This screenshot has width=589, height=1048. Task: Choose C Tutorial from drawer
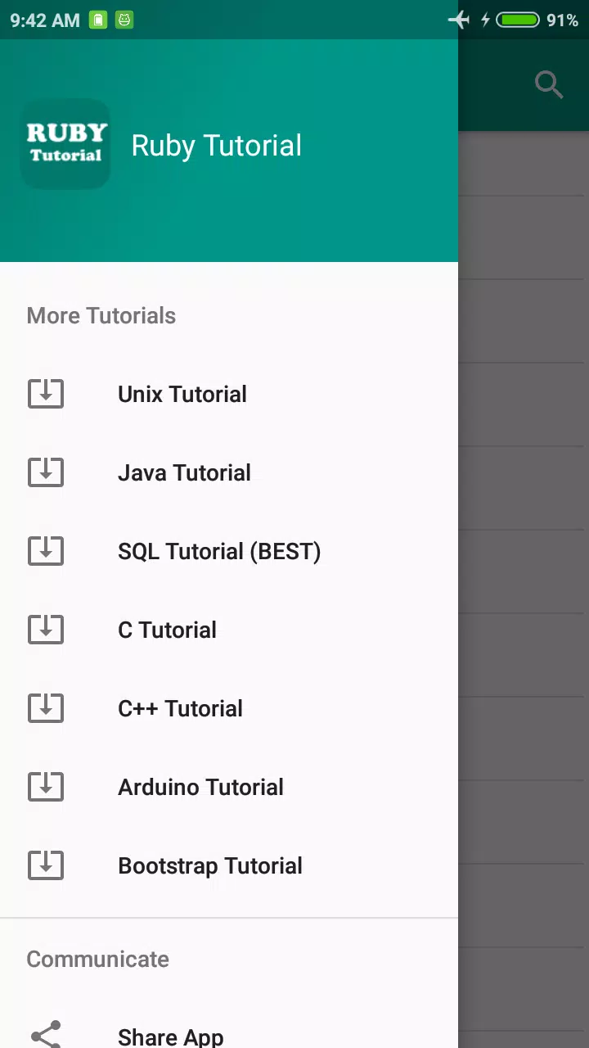(x=229, y=630)
